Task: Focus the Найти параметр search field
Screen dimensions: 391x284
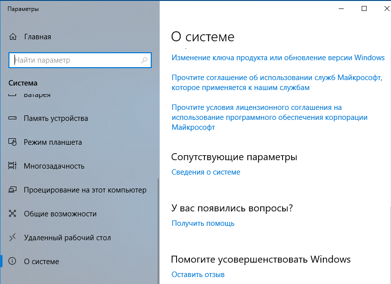Action: 80,60
